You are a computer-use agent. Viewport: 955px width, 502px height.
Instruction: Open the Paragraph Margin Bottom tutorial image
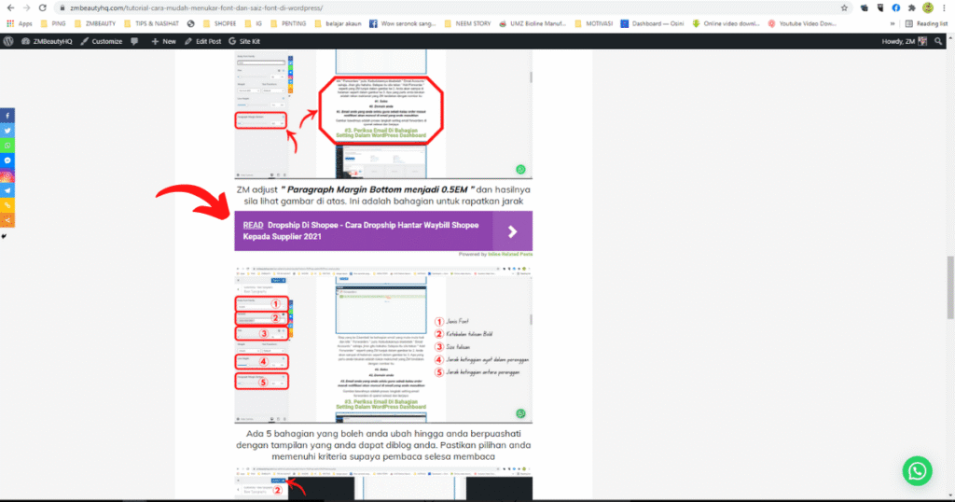coord(383,114)
